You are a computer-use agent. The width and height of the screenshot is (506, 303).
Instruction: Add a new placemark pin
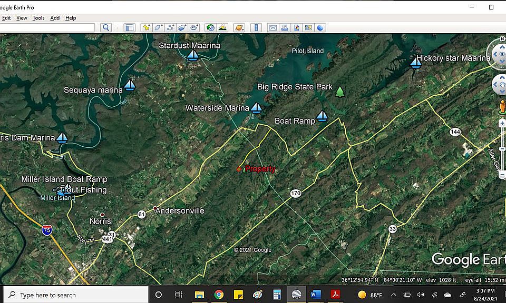pyautogui.click(x=147, y=28)
